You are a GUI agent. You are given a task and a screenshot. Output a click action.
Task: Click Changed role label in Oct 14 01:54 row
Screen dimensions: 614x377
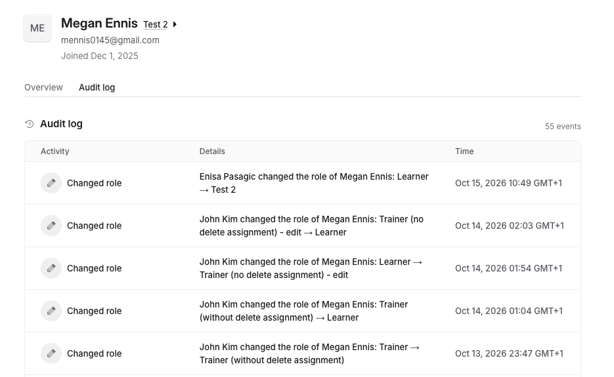(x=94, y=268)
